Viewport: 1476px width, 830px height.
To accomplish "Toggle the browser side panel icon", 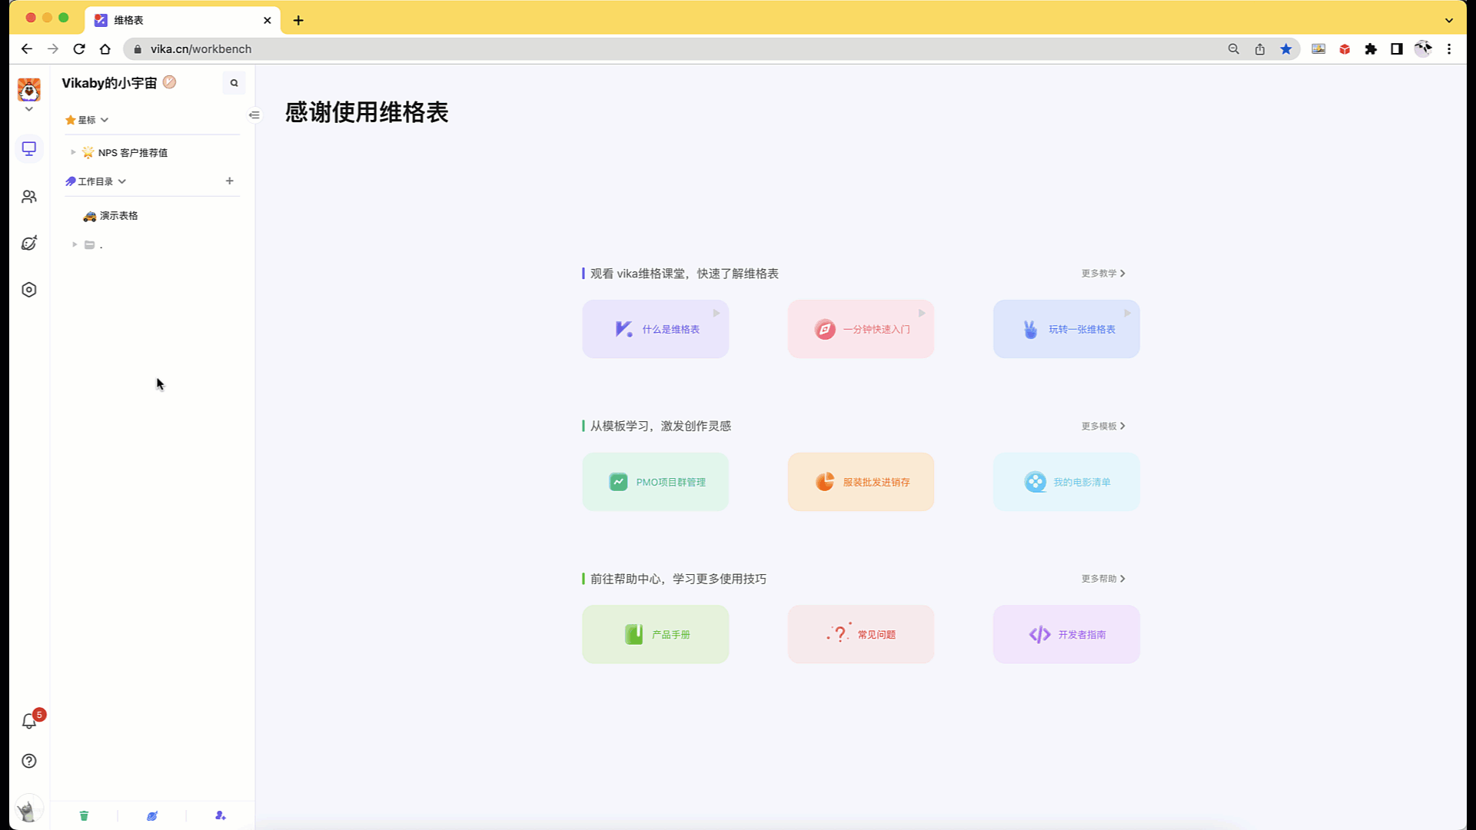I will [x=1397, y=48].
